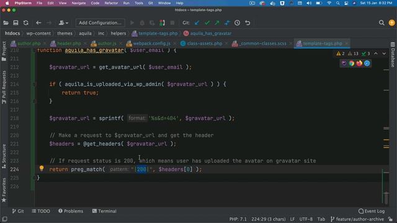Switch to class-assets.php tab
This screenshot has width=397, height=223.
(x=205, y=43)
